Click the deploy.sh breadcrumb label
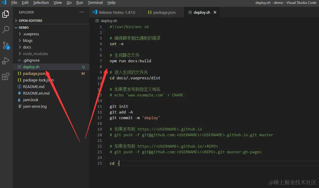This screenshot has width=319, height=188. coord(109,21)
